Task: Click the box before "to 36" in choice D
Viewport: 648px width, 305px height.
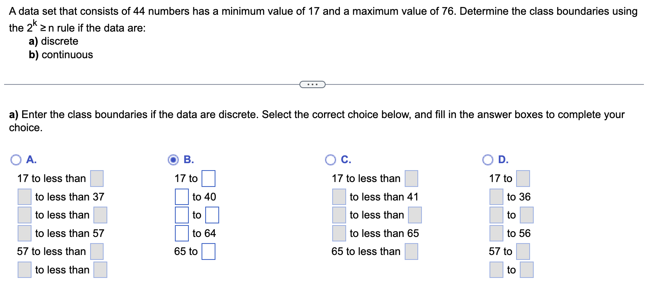Action: point(496,197)
